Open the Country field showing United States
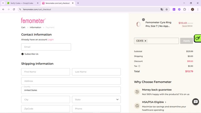 click(71, 90)
